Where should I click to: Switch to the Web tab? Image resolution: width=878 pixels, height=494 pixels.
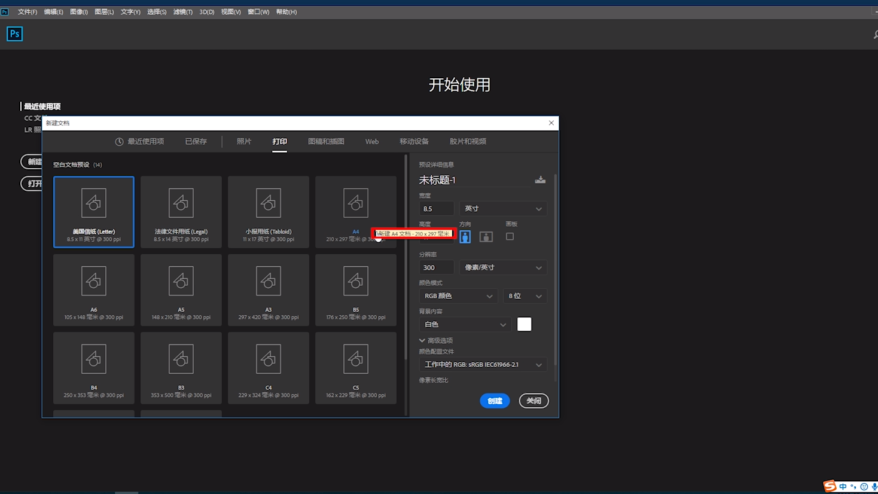(372, 142)
